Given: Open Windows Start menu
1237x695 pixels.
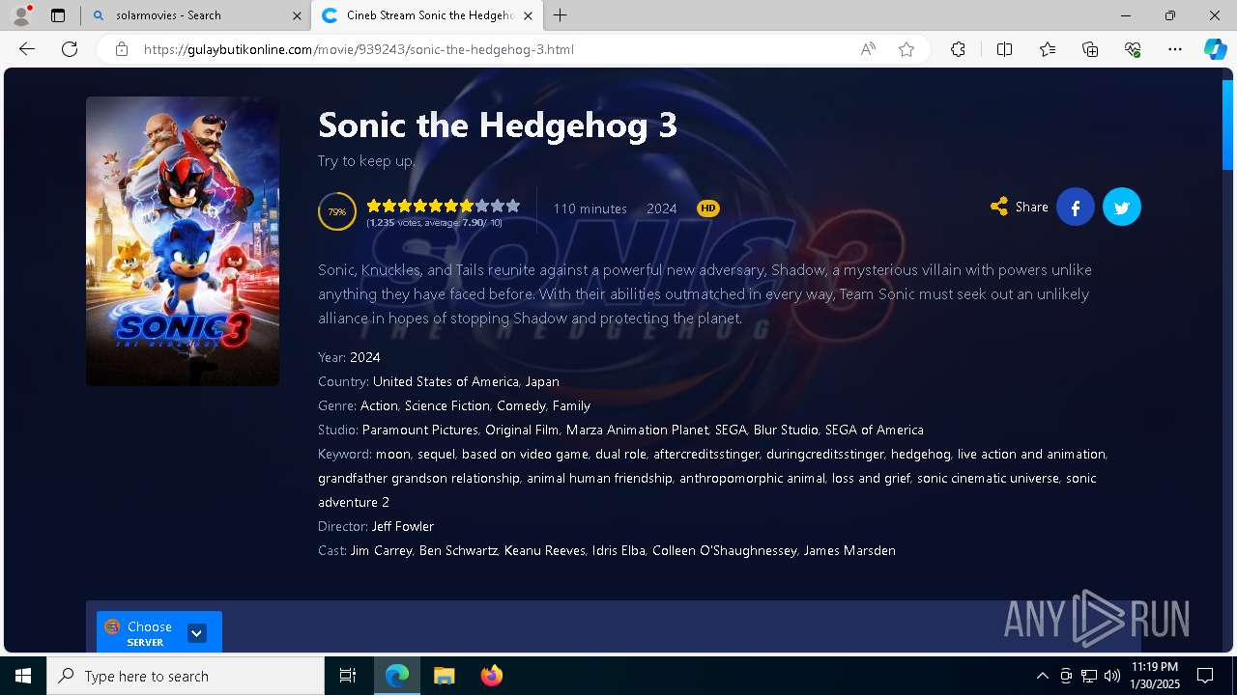Looking at the screenshot, I should [23, 676].
